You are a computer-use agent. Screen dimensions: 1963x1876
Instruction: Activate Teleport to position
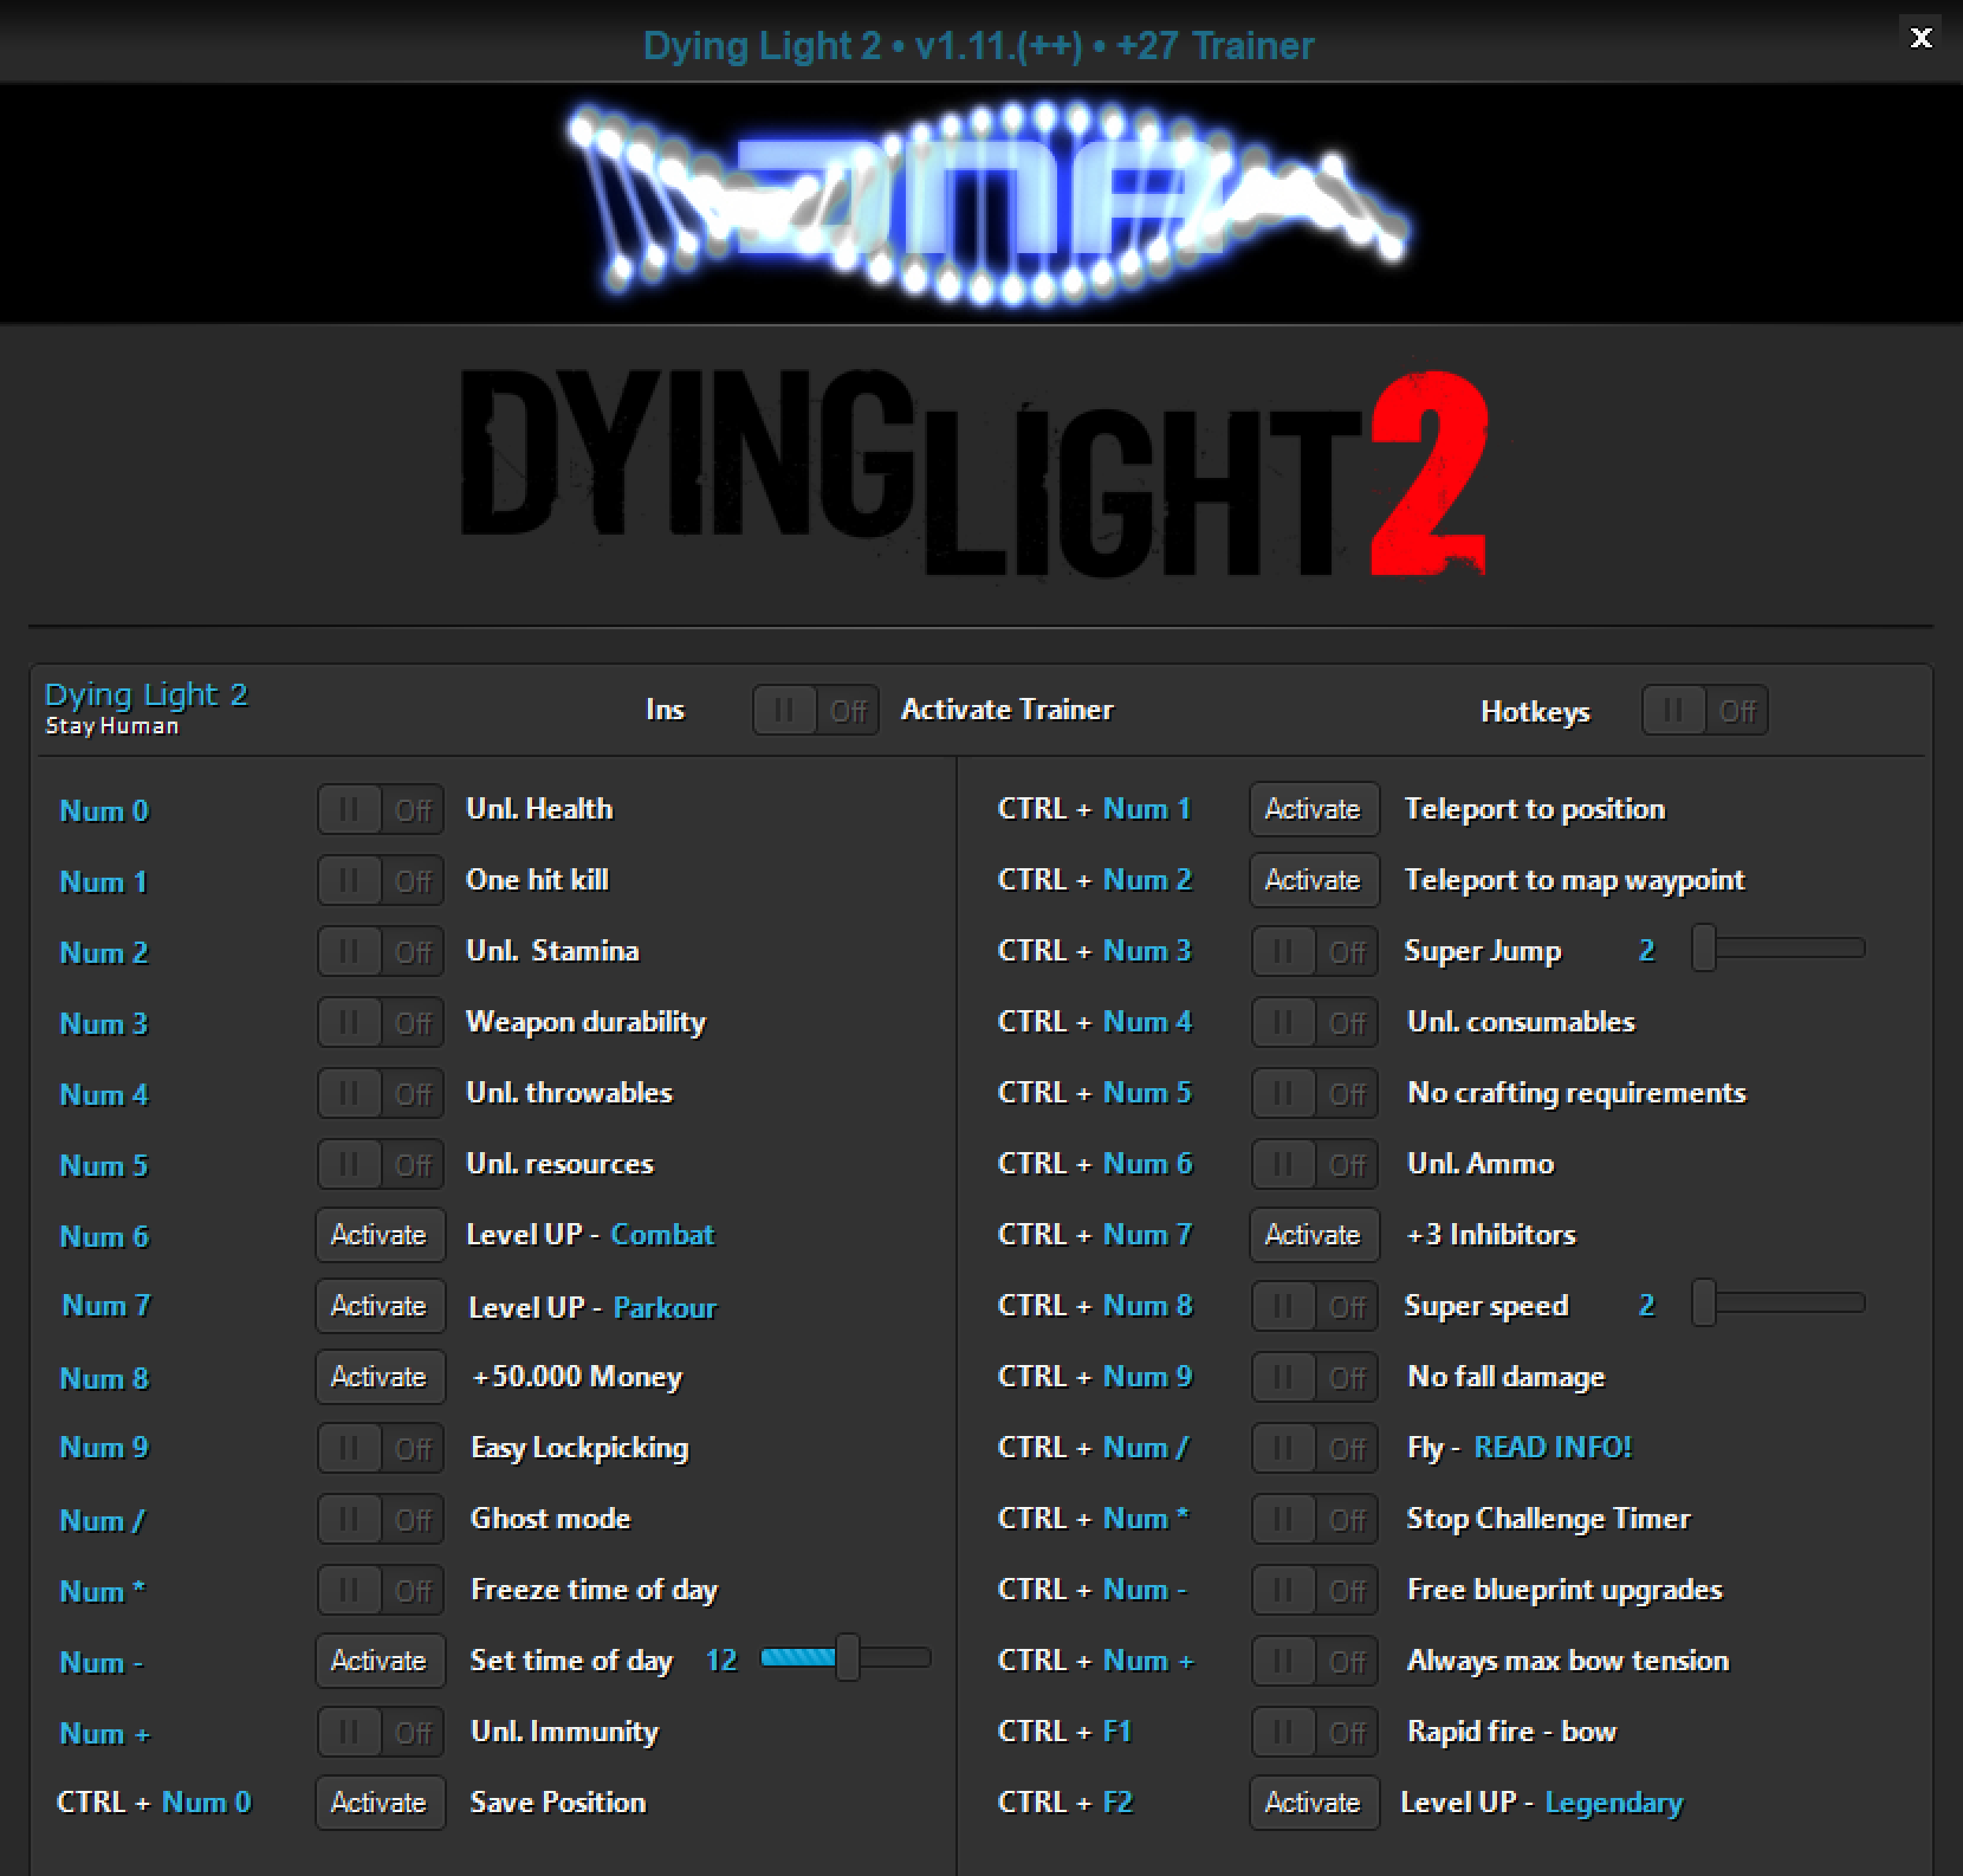click(1314, 809)
